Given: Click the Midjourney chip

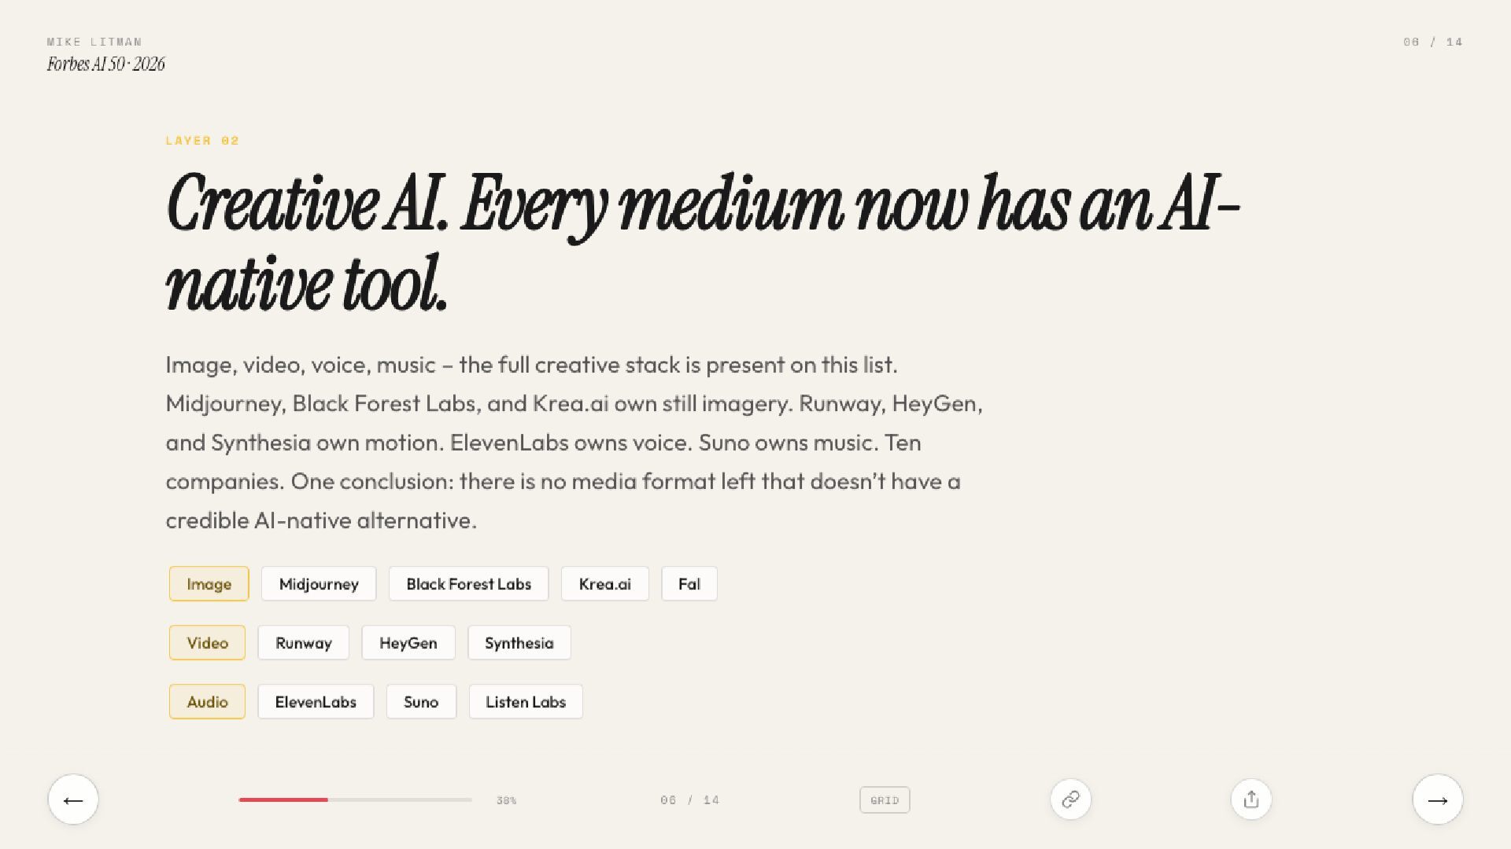Looking at the screenshot, I should pyautogui.click(x=319, y=584).
